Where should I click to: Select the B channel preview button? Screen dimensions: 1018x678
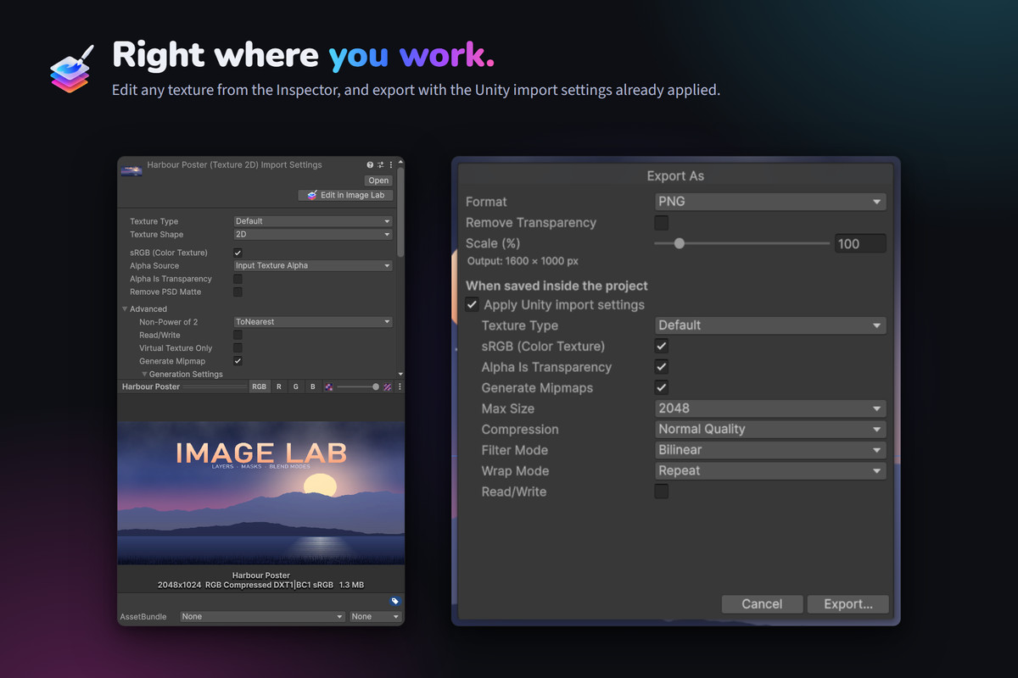click(312, 386)
